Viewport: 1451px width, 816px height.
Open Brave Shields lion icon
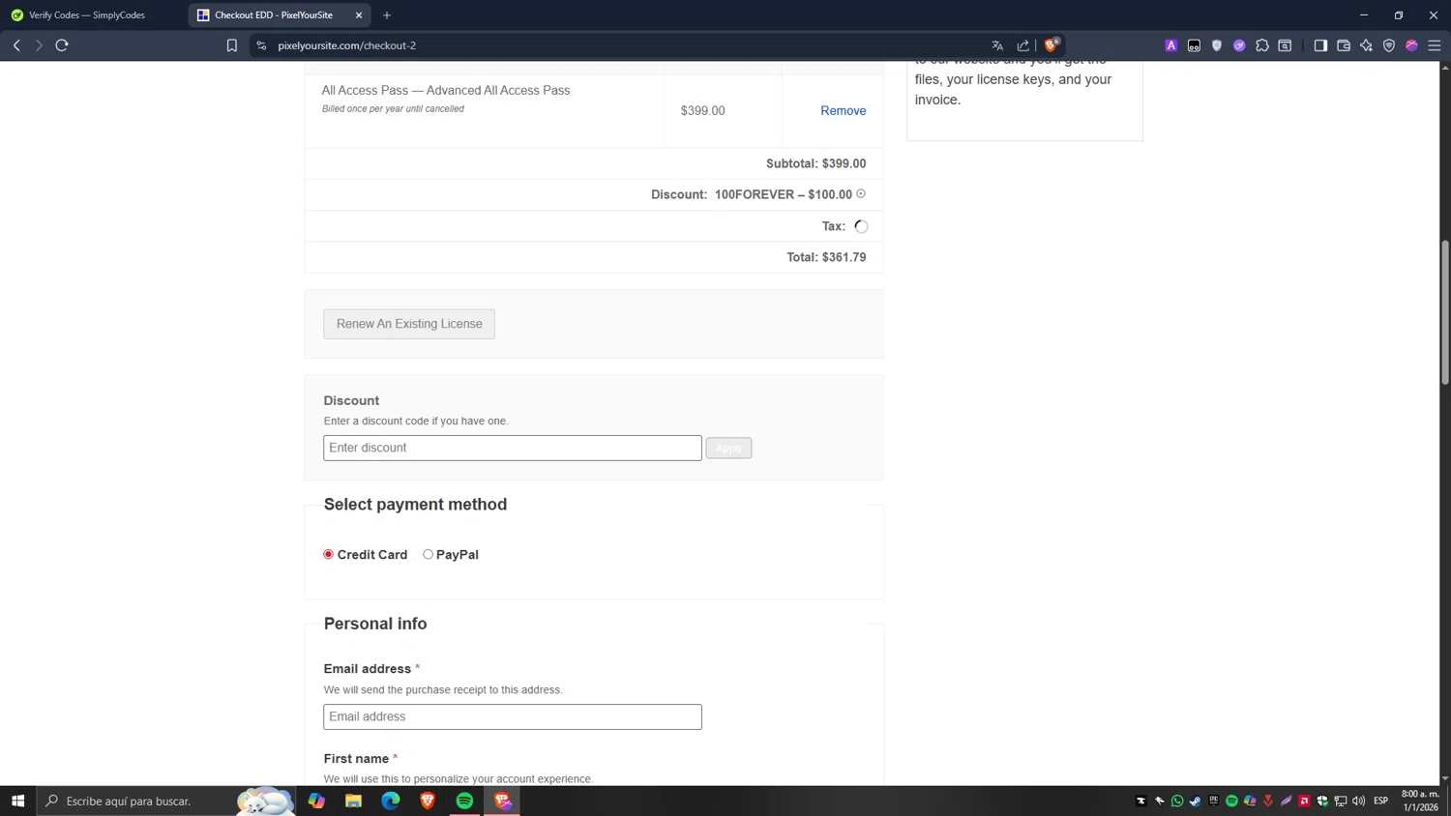tap(1051, 44)
